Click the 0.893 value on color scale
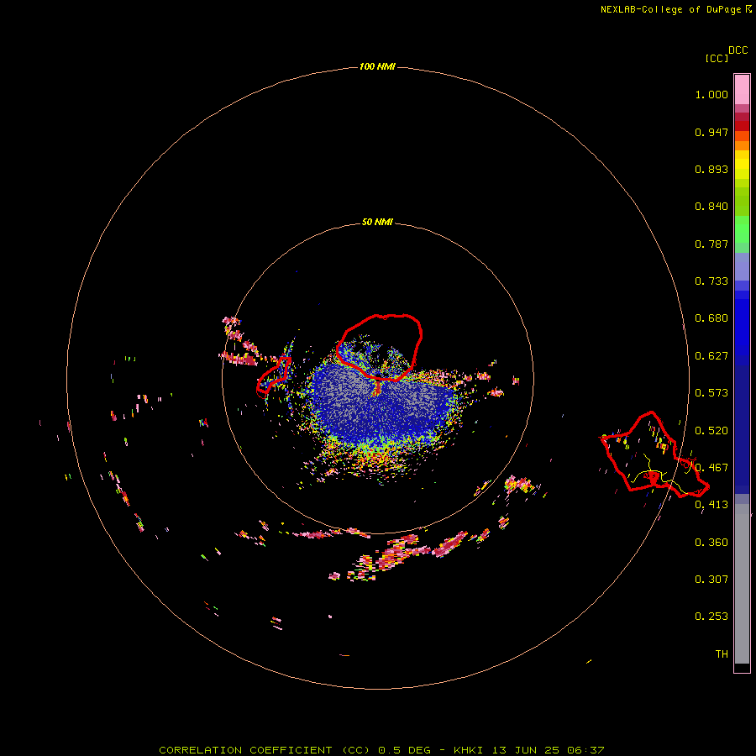This screenshot has width=756, height=756. [711, 169]
